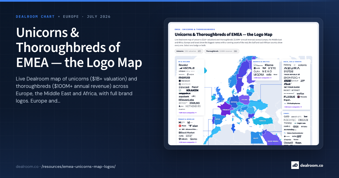Click the BIONTECH logo
Viewport: 339px width, 178px height.
292,78
